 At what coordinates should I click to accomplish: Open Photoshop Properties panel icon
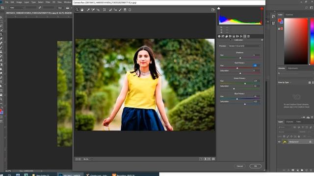(273, 23)
